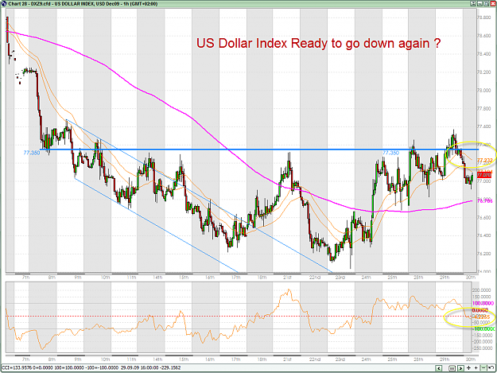Click the 78.800 price axis label

pos(484,17)
